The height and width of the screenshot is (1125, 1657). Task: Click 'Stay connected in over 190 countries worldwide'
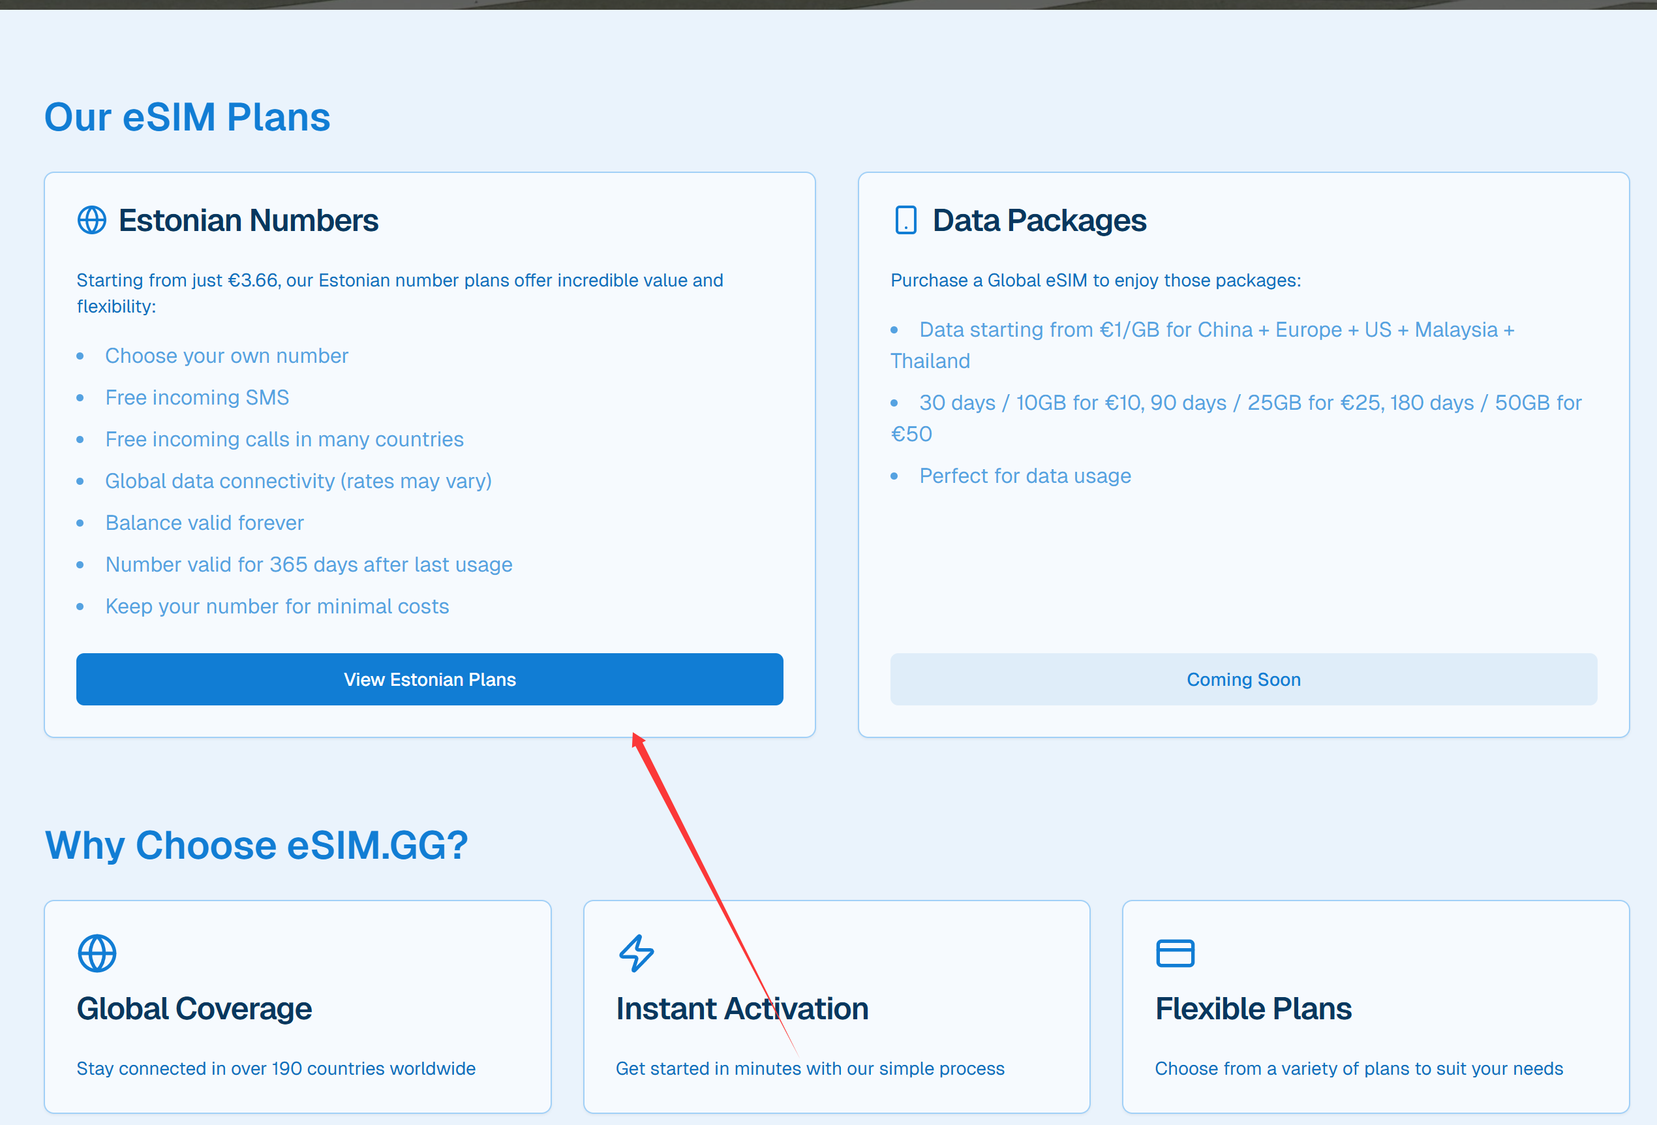pyautogui.click(x=276, y=1068)
